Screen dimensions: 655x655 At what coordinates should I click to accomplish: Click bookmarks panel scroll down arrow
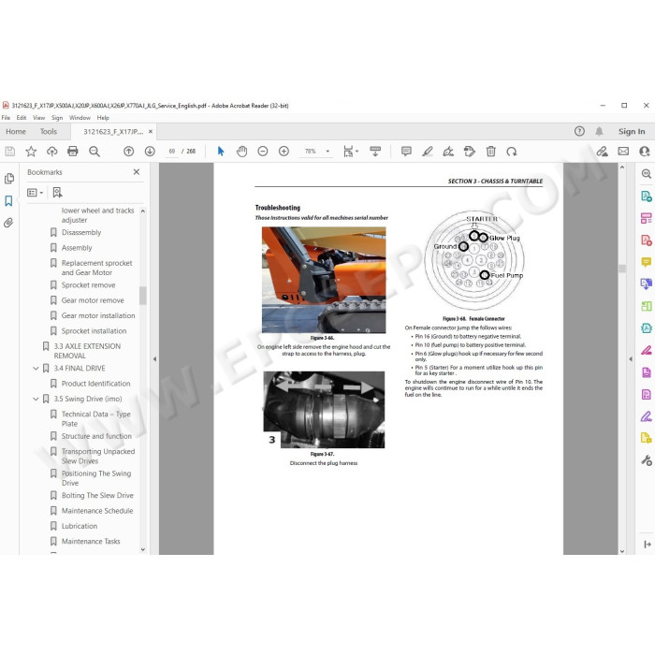click(x=143, y=550)
